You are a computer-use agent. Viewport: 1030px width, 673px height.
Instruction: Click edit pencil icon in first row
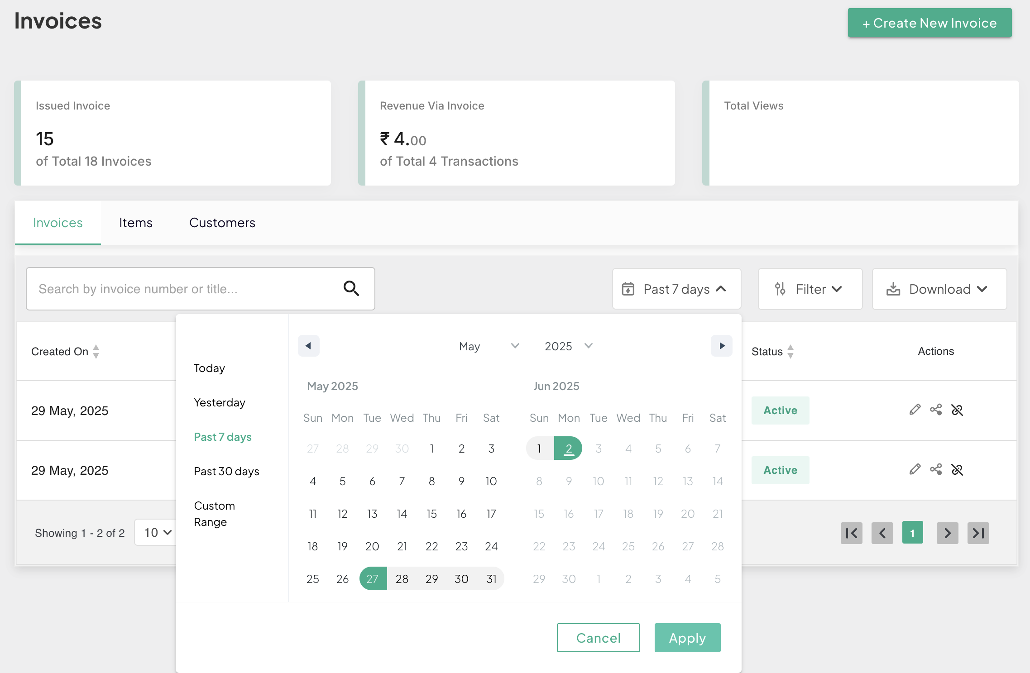pos(915,410)
